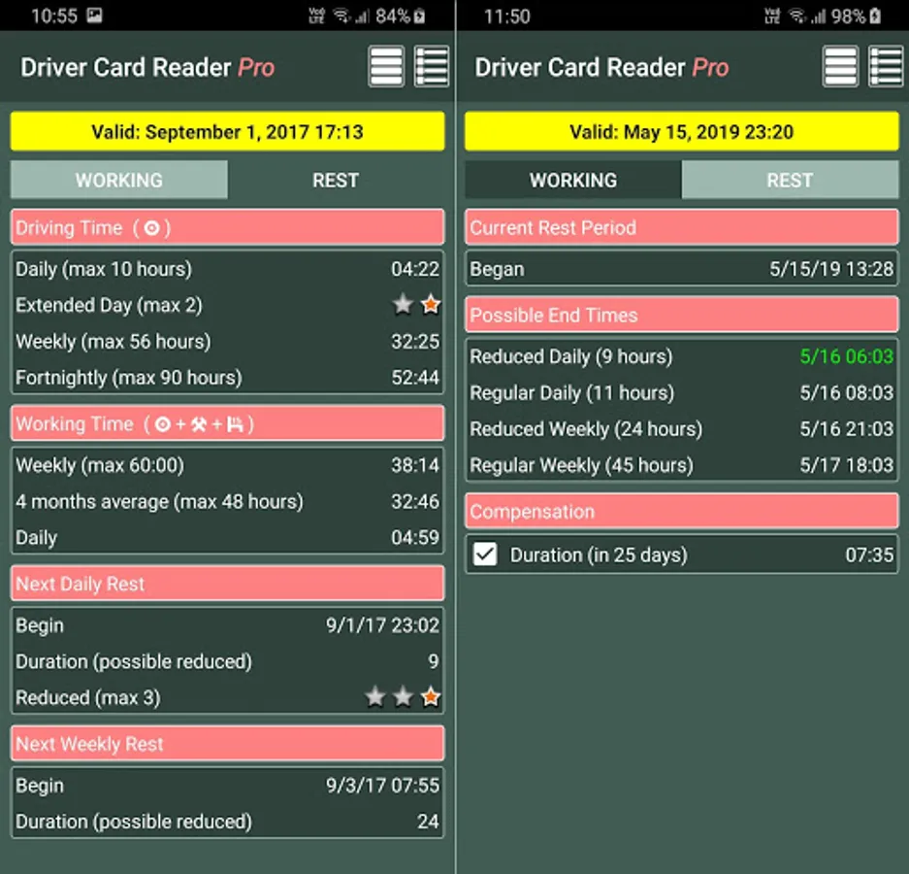Viewport: 909px width, 874px height.
Task: Tap detailed list view icon in left screen
Action: tap(432, 67)
